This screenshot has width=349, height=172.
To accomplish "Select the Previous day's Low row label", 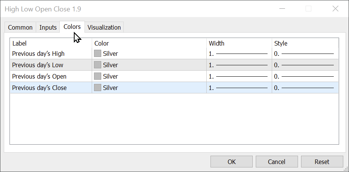I will pos(38,65).
